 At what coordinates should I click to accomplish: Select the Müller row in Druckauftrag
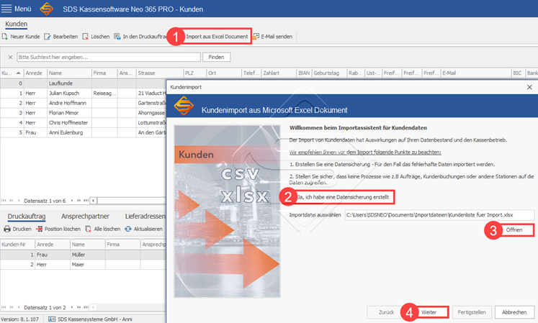click(x=83, y=255)
